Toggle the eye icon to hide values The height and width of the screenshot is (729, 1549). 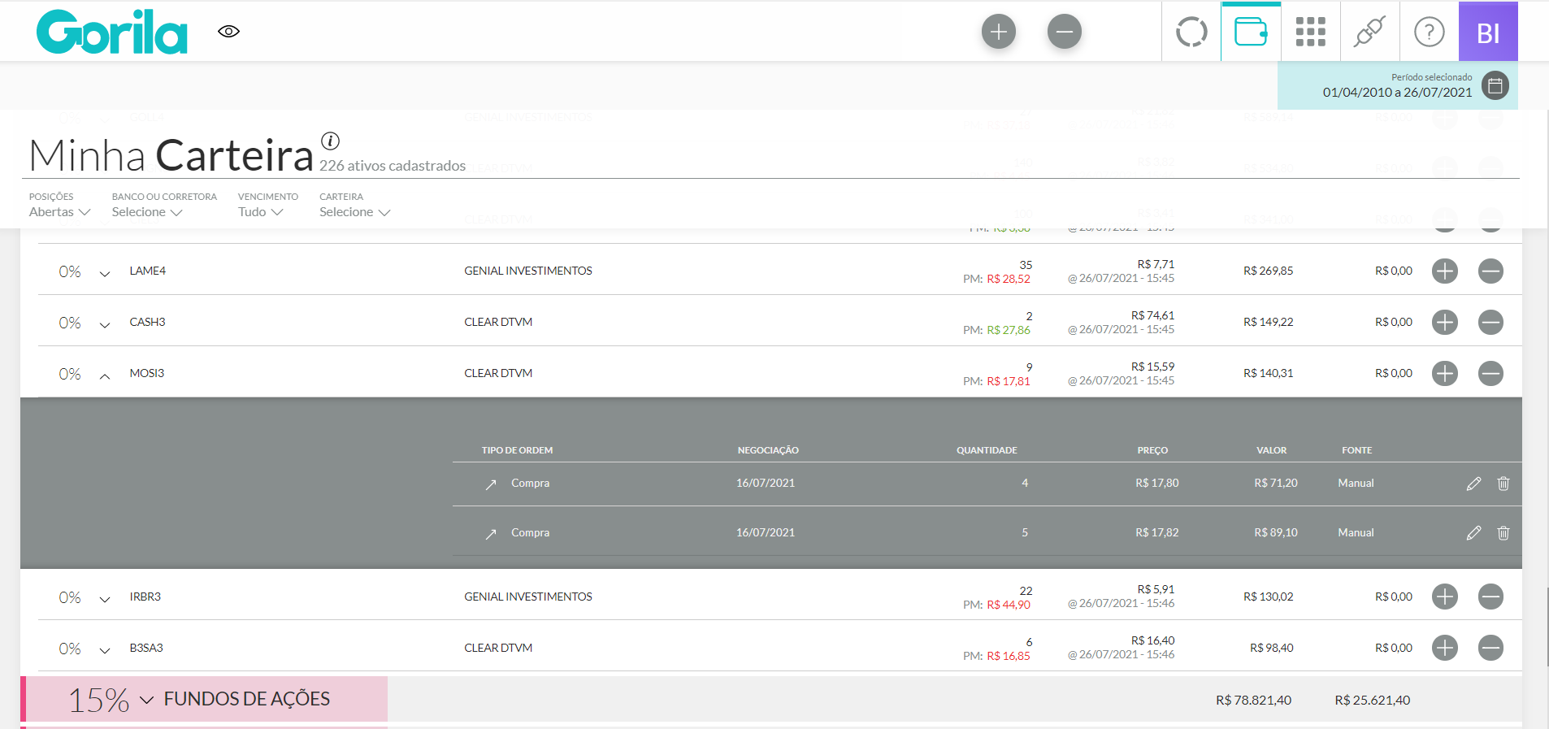pos(228,32)
